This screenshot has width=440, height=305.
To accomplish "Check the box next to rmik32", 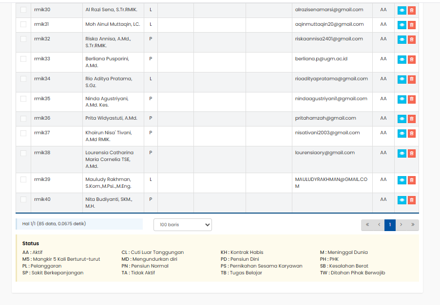I will [23, 39].
